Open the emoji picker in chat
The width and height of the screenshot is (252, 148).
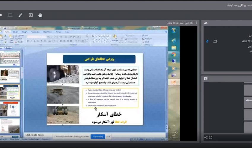click(210, 137)
